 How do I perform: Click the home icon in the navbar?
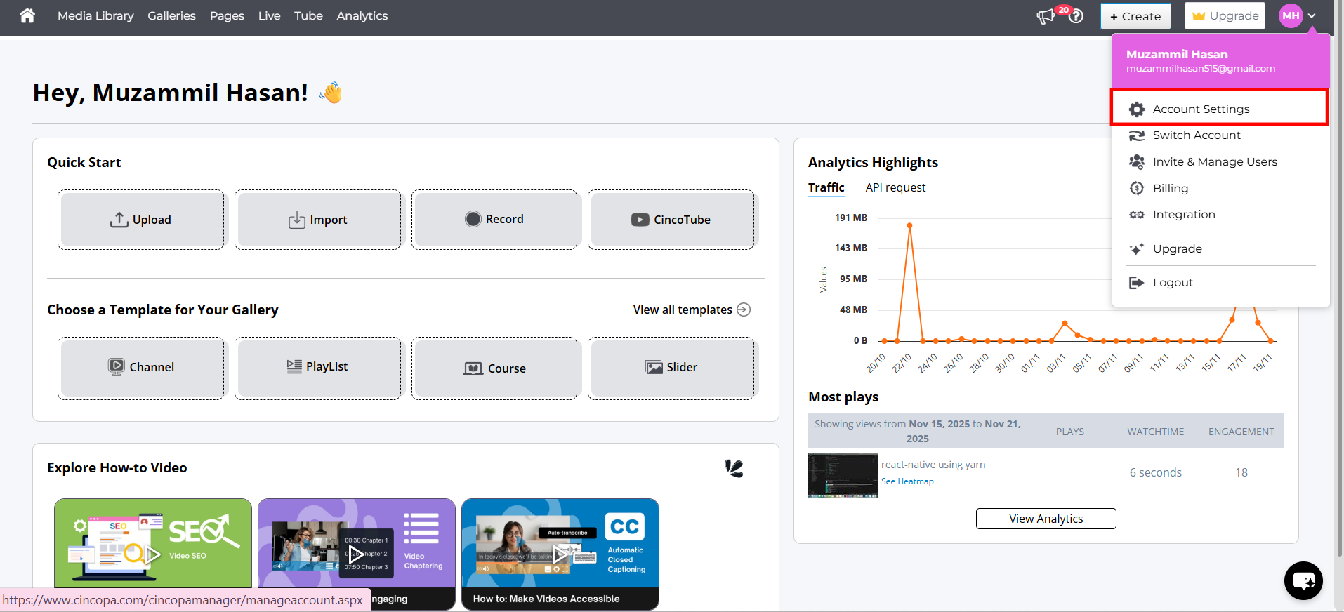point(27,15)
